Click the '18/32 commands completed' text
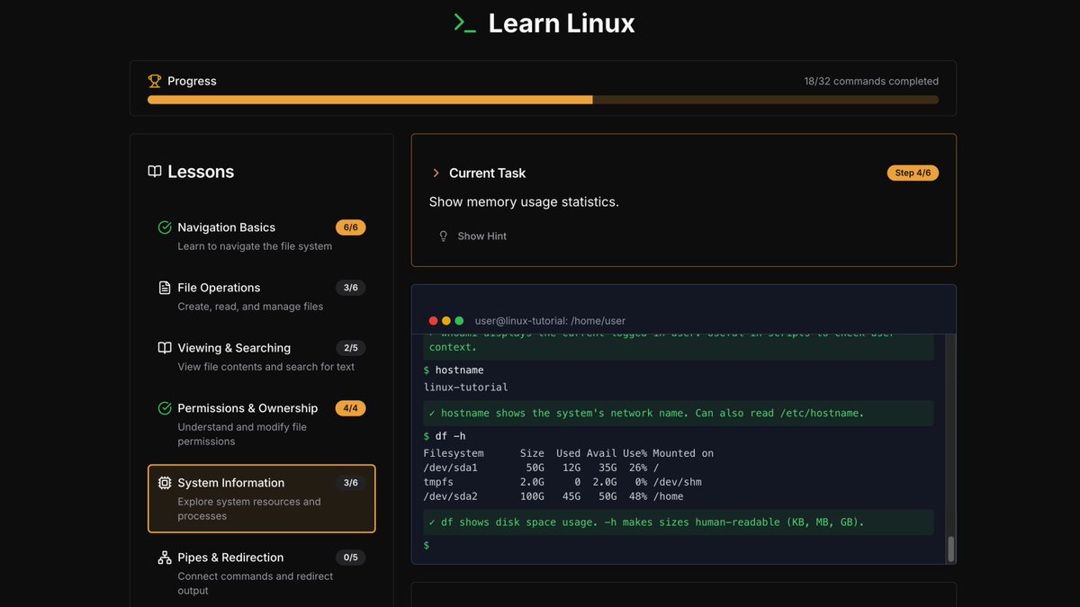Image resolution: width=1080 pixels, height=607 pixels. pyautogui.click(x=871, y=81)
